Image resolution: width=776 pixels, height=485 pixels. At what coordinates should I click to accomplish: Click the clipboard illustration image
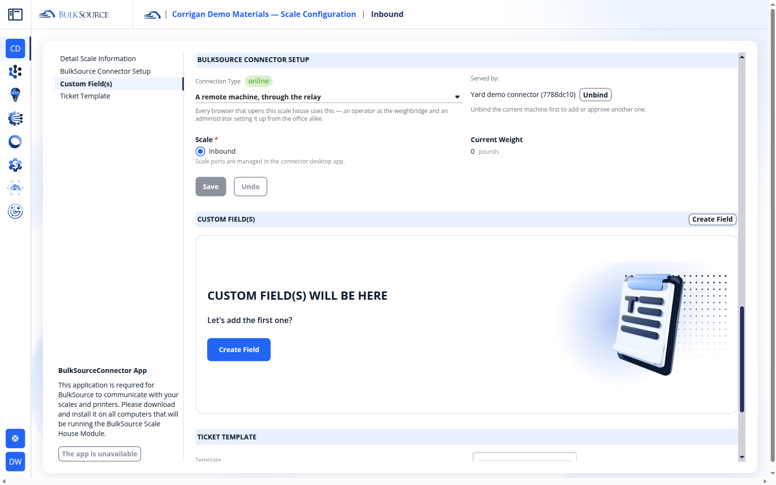pos(648,324)
